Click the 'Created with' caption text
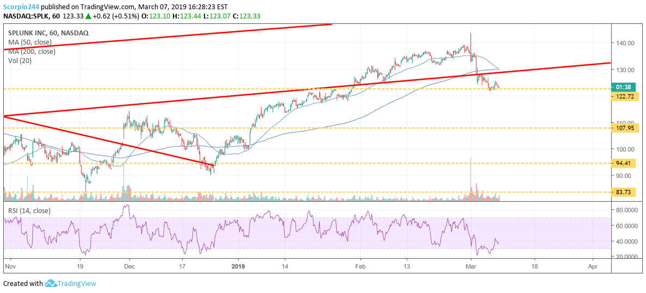This screenshot has height=293, width=646. [23, 284]
